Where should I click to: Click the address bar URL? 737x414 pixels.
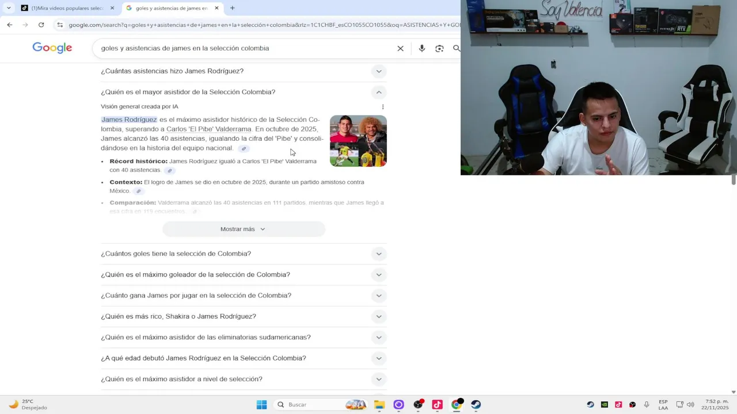click(x=264, y=25)
